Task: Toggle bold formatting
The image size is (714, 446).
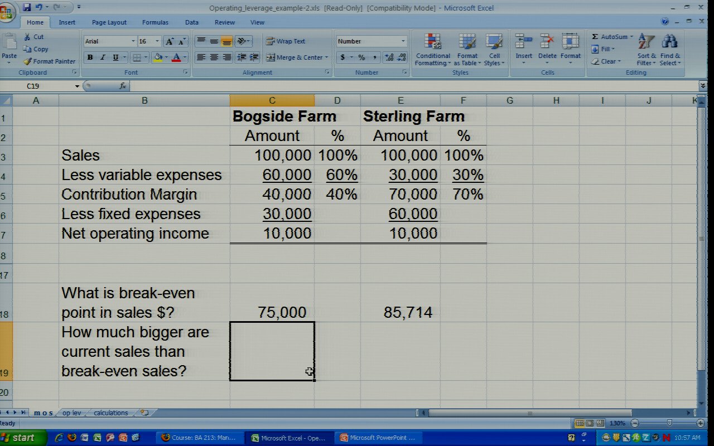Action: pyautogui.click(x=90, y=57)
